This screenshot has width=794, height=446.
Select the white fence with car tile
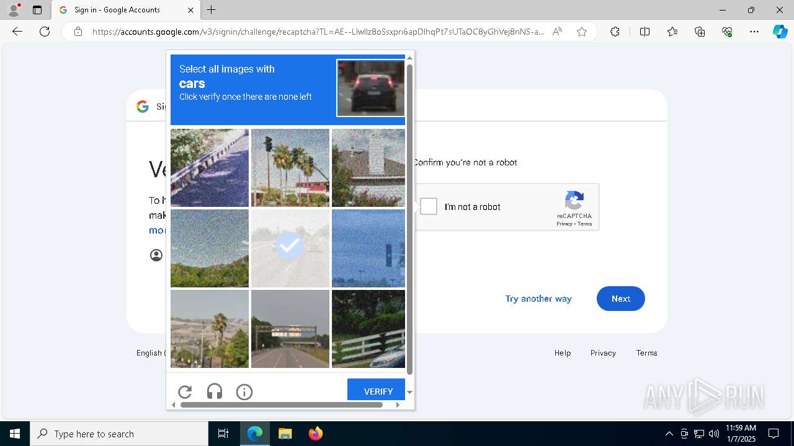[368, 328]
